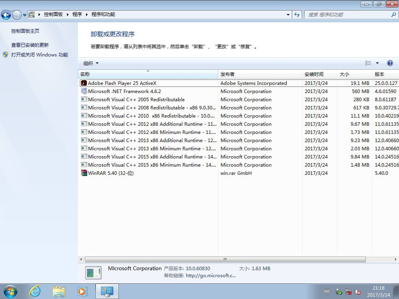This screenshot has height=299, width=399.
Task: Open 控制面板主页 link
Action: [x=25, y=31]
